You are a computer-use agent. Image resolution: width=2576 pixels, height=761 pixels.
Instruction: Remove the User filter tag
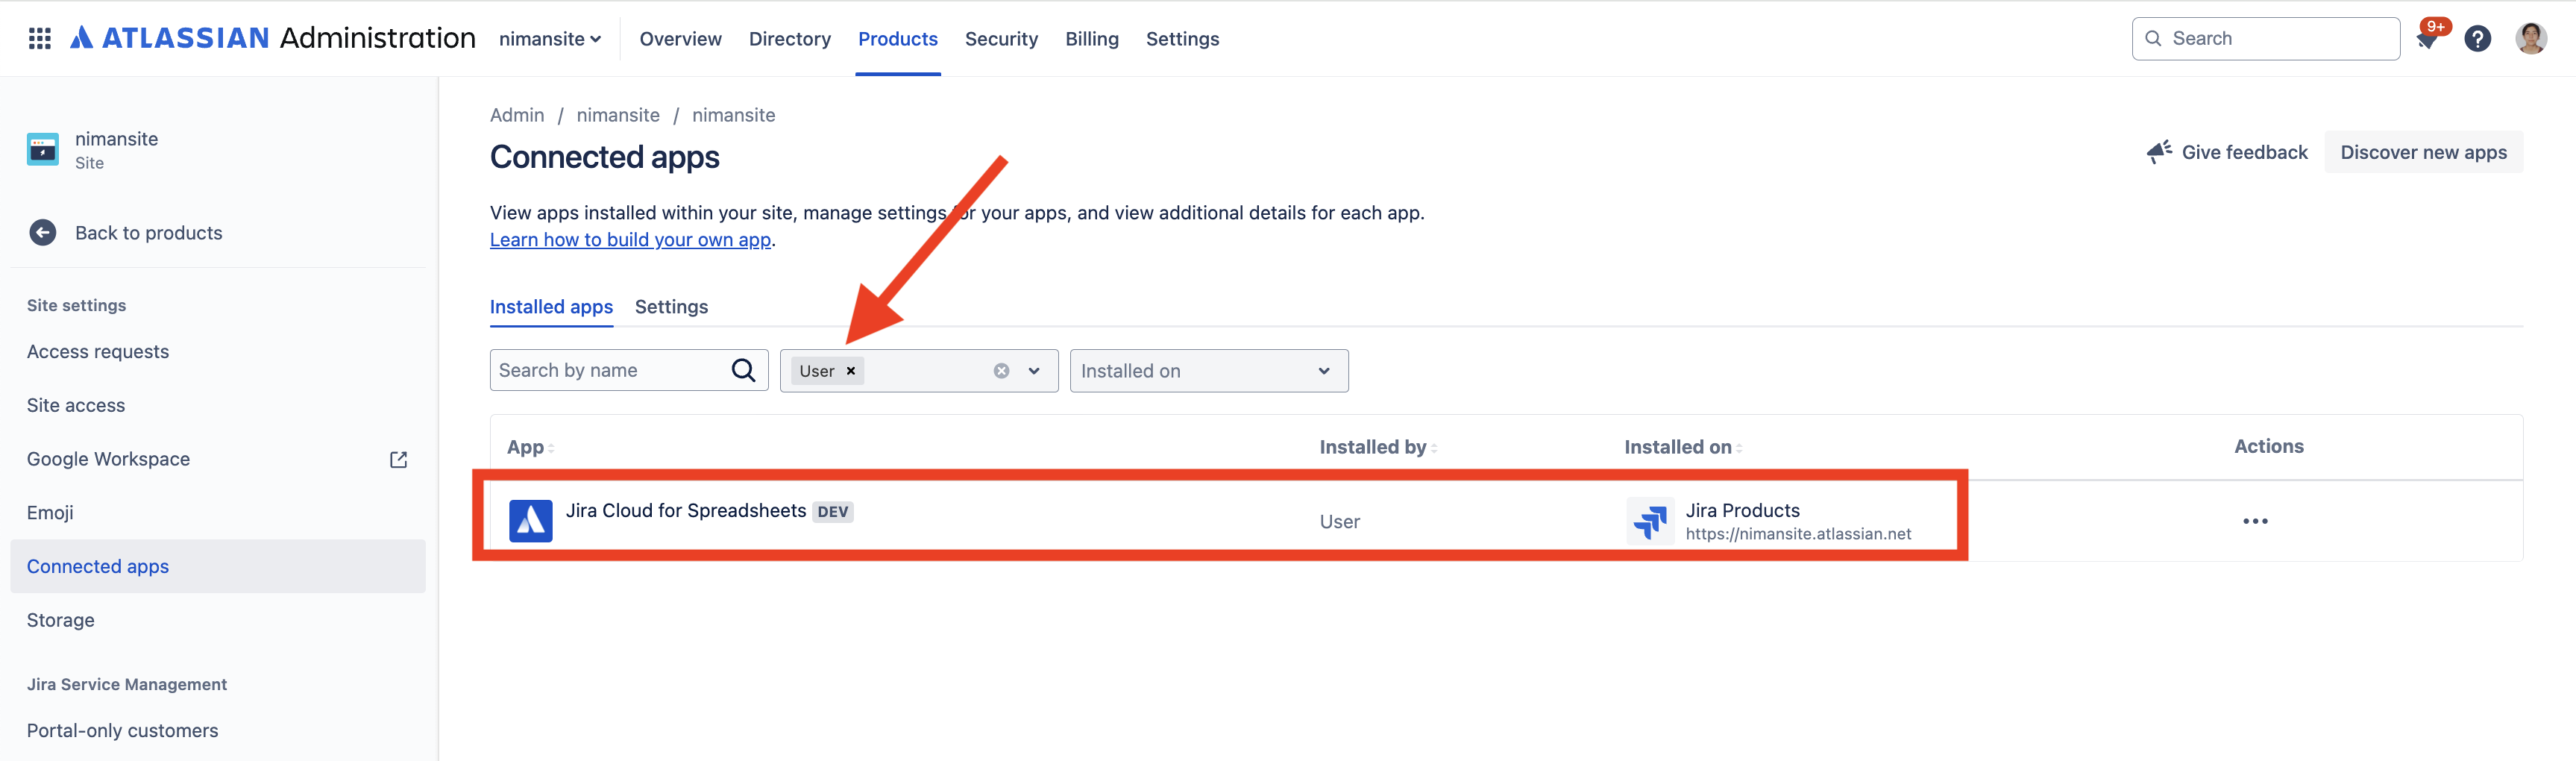[x=851, y=371]
